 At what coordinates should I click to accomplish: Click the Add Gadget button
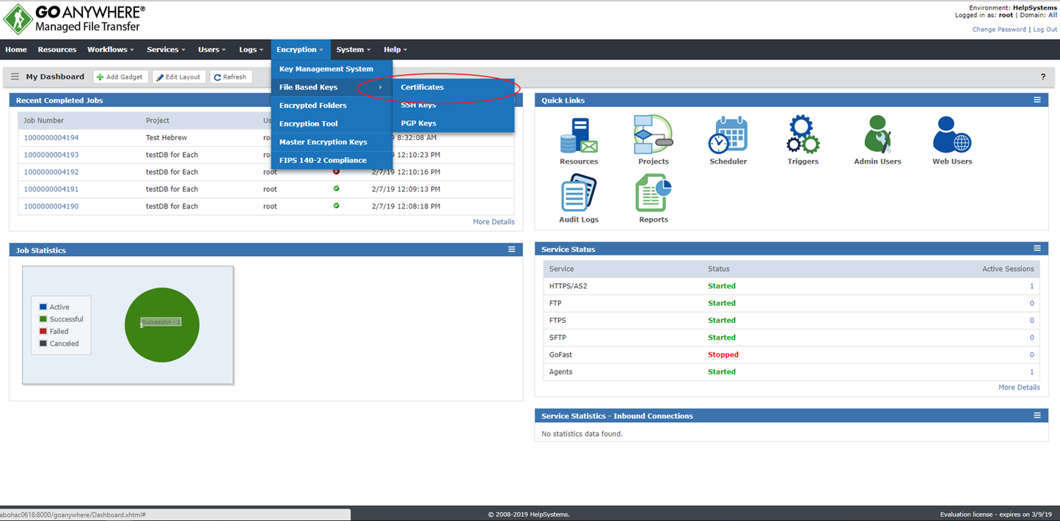coord(120,77)
